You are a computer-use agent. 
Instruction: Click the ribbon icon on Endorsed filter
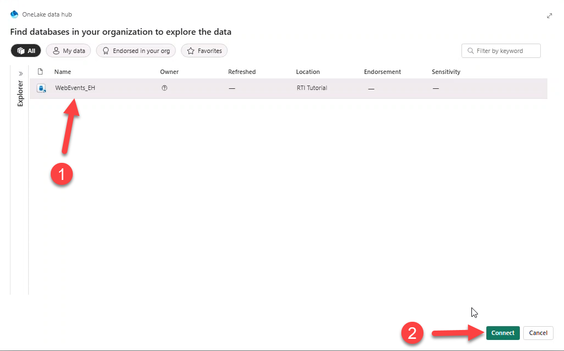coord(105,51)
